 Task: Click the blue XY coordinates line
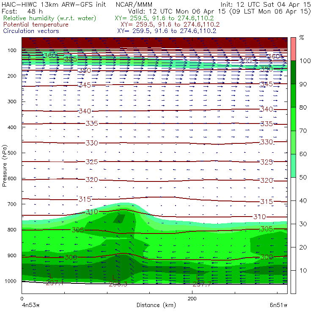167,31
